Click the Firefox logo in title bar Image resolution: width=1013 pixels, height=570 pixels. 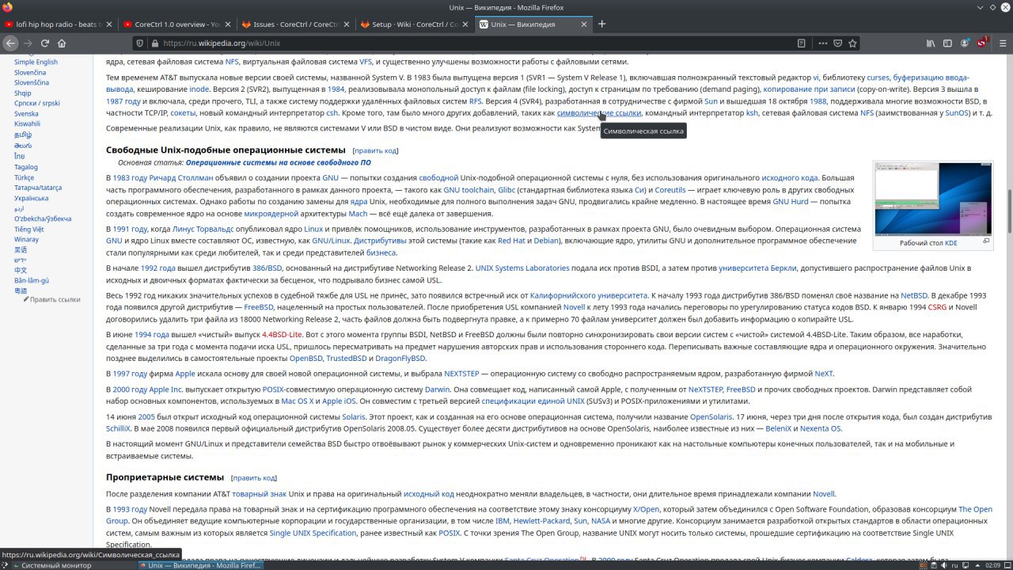8,7
